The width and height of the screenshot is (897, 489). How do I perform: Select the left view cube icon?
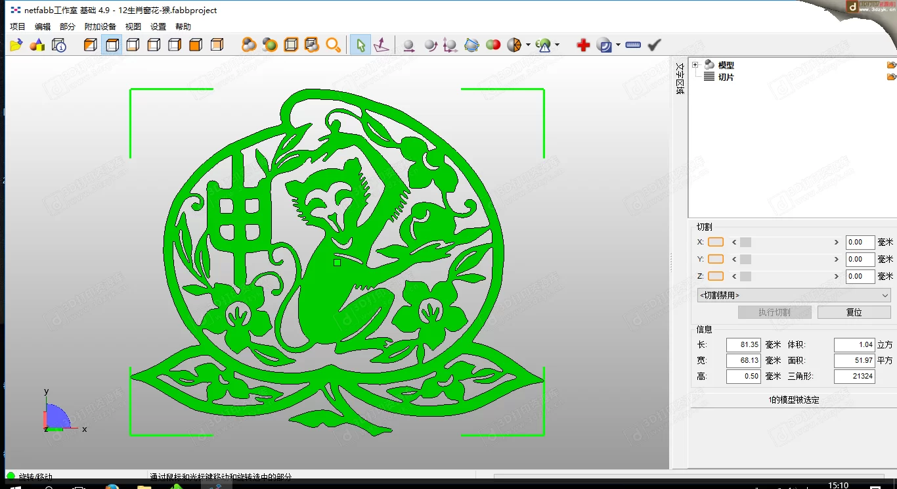coord(154,45)
